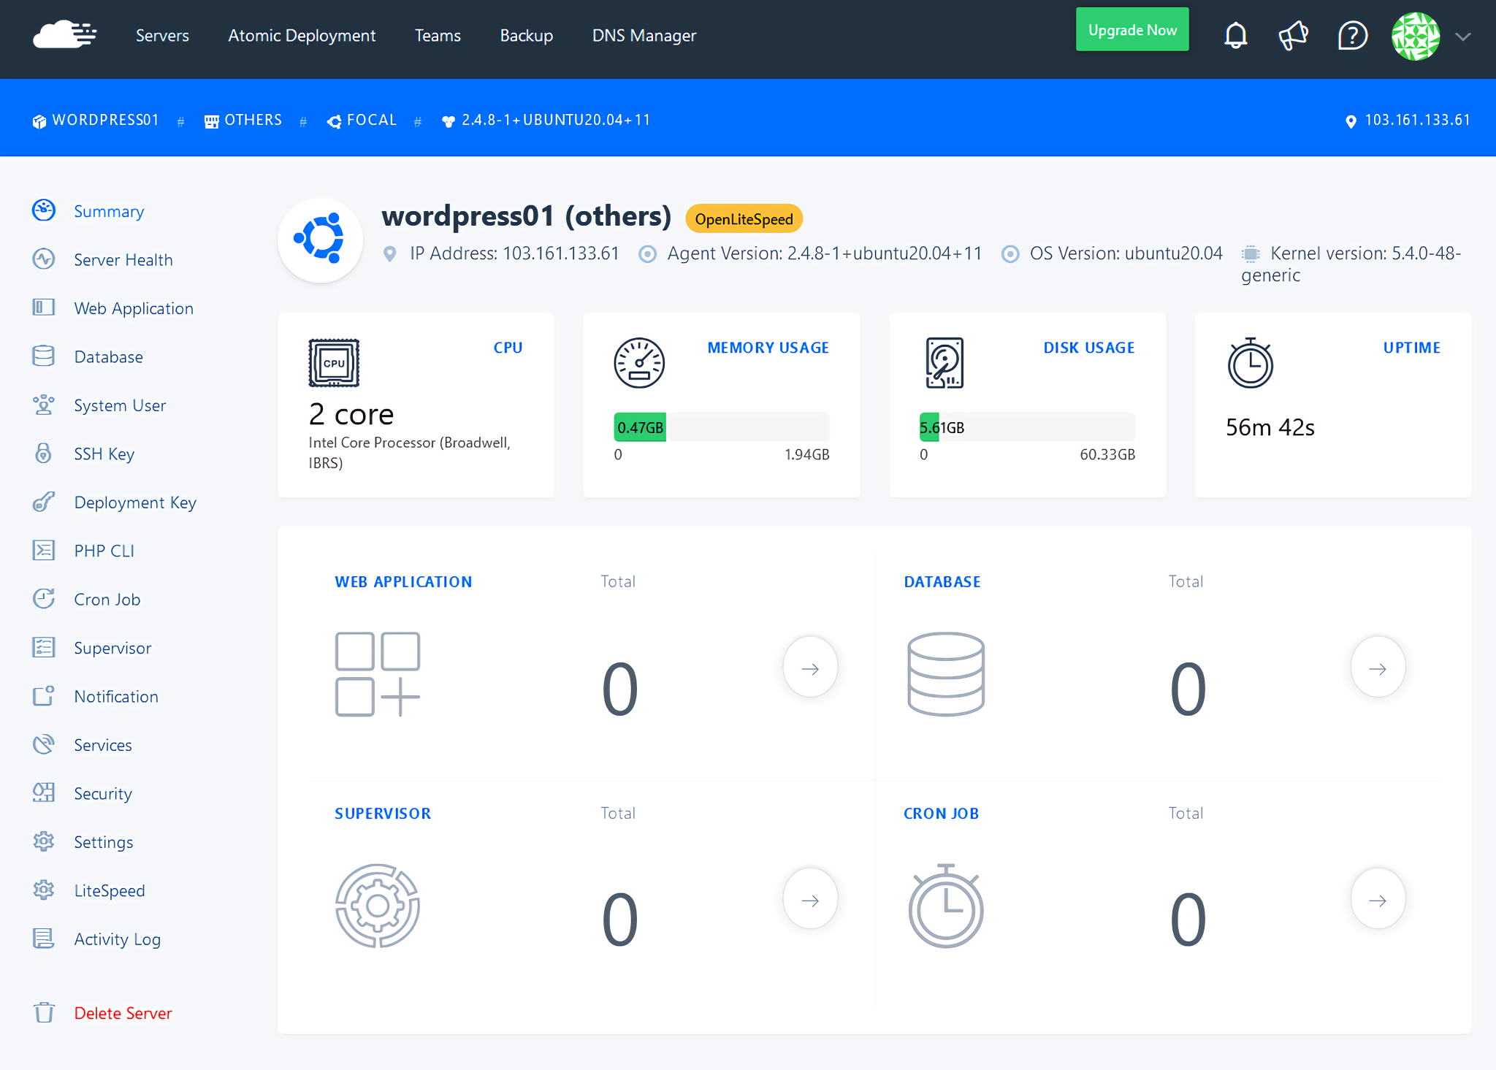Open Web Application via its arrow button
This screenshot has width=1496, height=1070.
810,667
